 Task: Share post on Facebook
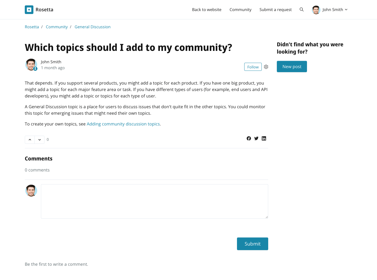tap(249, 138)
